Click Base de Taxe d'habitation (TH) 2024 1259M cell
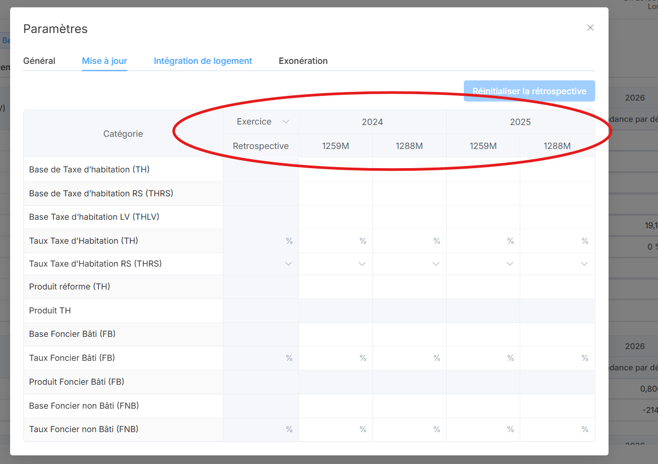Image resolution: width=658 pixels, height=464 pixels. (x=335, y=170)
